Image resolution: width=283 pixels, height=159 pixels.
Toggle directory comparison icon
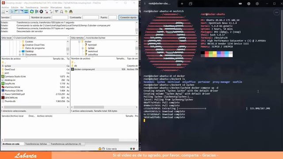click(x=61, y=12)
